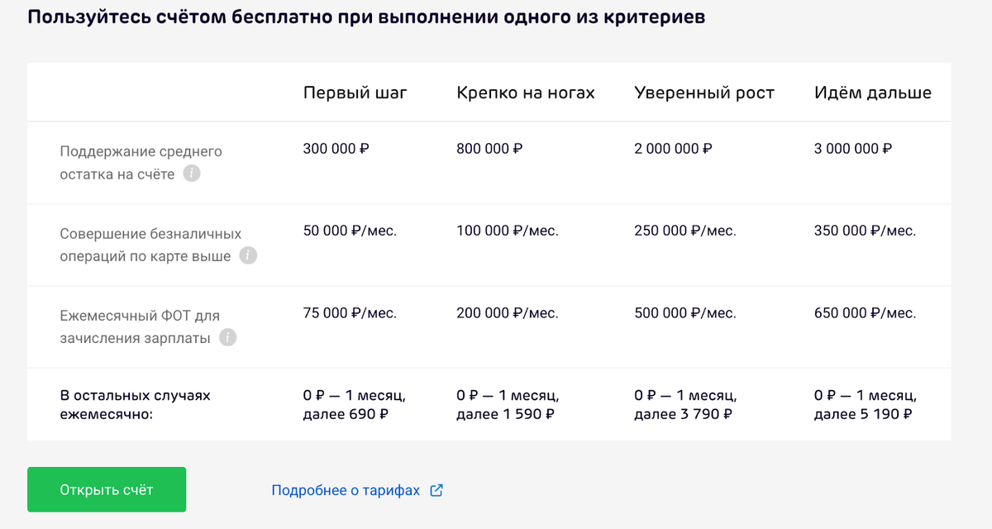Click the external link icon after 'Подробнее о тарифах'
Viewport: 992px width, 529px height.
click(x=436, y=489)
